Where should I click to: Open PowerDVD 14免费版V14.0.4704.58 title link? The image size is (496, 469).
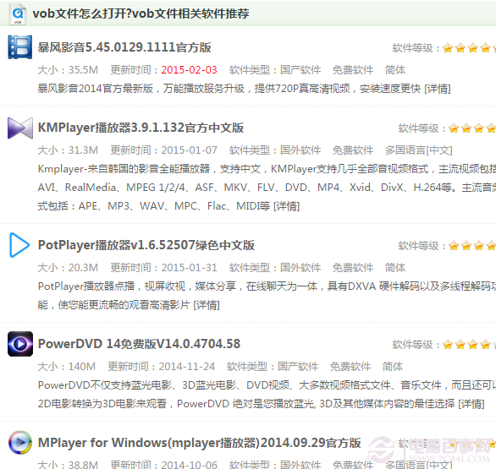(x=139, y=344)
